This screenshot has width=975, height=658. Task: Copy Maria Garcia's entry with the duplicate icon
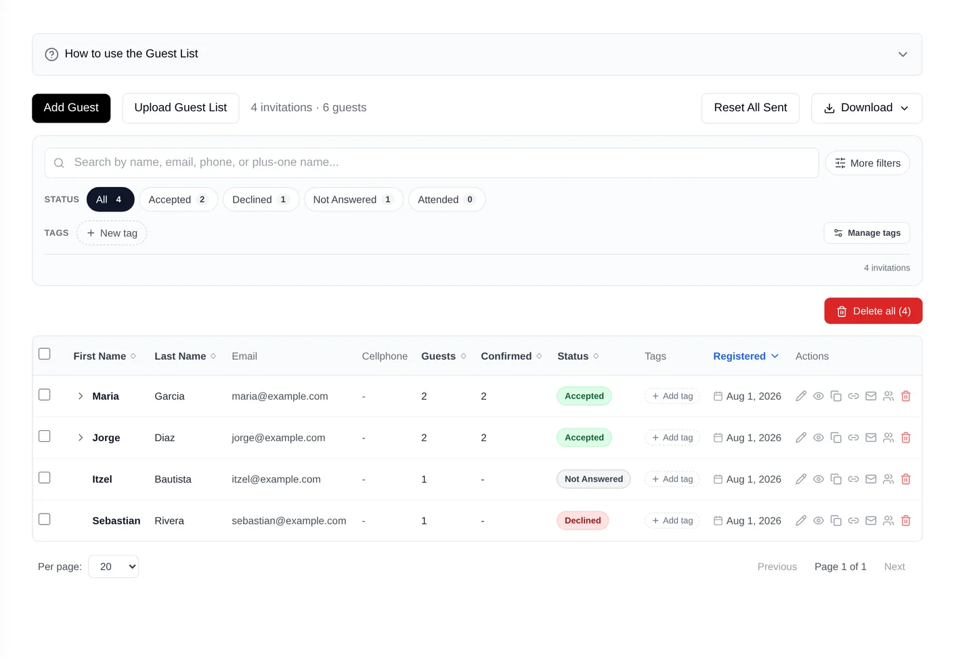point(836,396)
